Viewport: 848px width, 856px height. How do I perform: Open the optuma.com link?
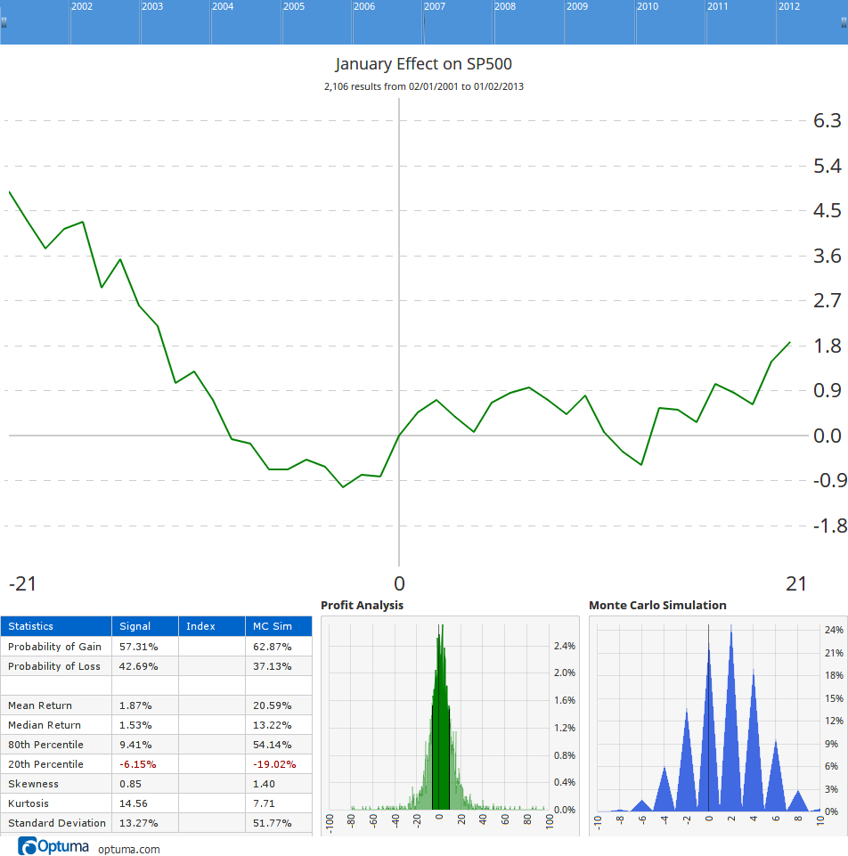(x=129, y=850)
